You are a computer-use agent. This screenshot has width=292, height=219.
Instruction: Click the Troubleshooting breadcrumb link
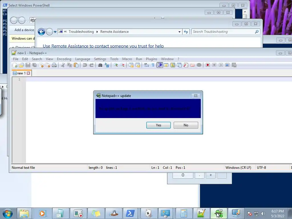81,32
